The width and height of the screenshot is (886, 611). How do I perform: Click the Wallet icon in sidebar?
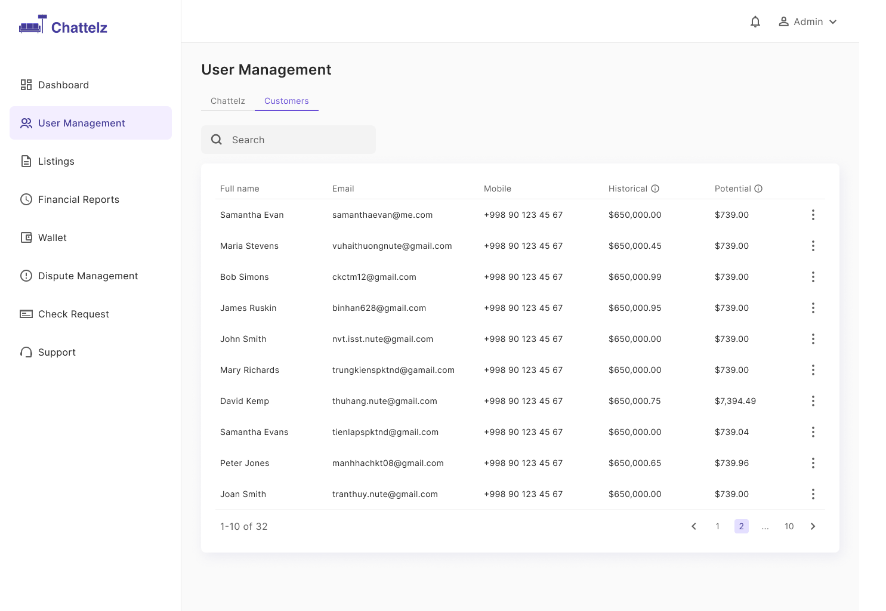26,237
